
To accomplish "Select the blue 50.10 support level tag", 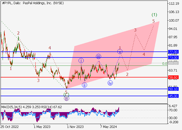I will 173,89.
